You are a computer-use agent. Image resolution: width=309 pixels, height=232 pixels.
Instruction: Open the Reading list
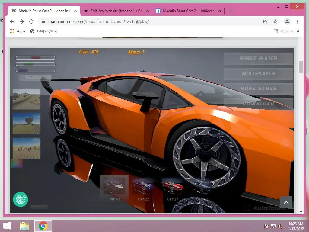[287, 31]
